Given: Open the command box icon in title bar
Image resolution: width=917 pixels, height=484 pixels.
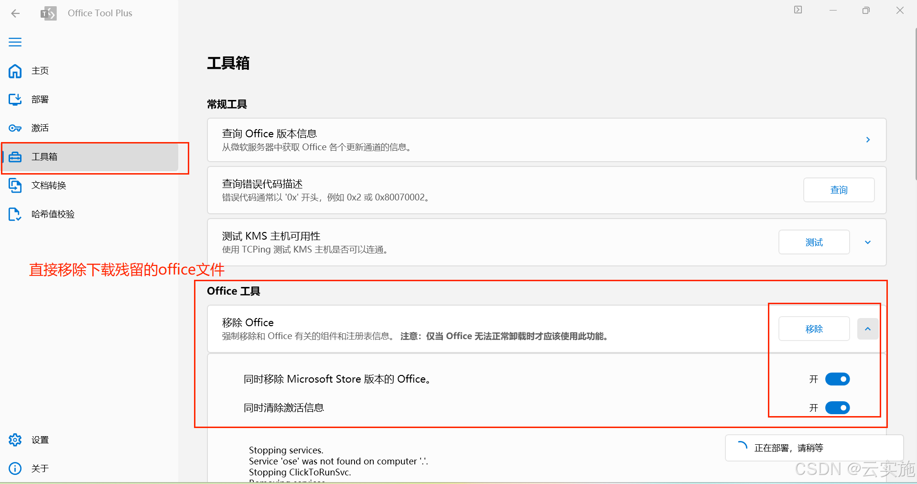Looking at the screenshot, I should coord(798,10).
